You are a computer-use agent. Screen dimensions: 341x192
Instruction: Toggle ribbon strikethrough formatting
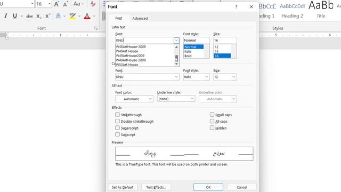pos(29,16)
